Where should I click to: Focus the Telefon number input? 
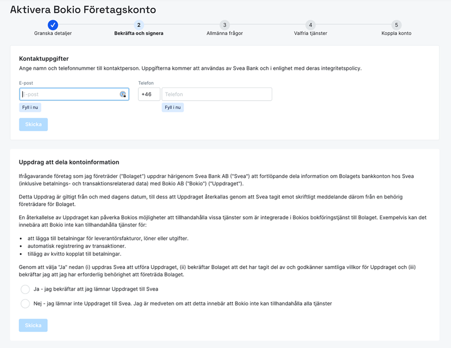(x=217, y=94)
